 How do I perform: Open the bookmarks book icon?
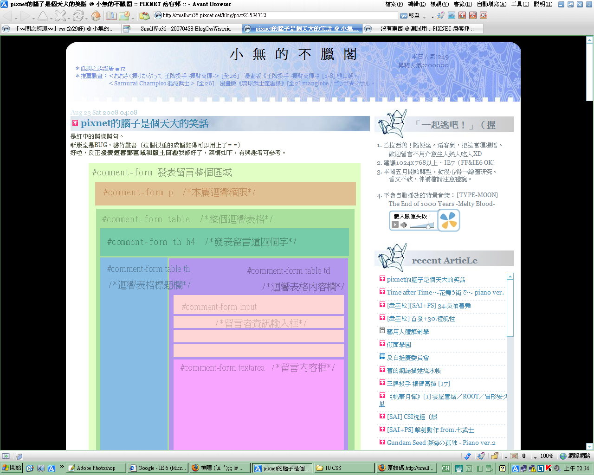point(111,16)
